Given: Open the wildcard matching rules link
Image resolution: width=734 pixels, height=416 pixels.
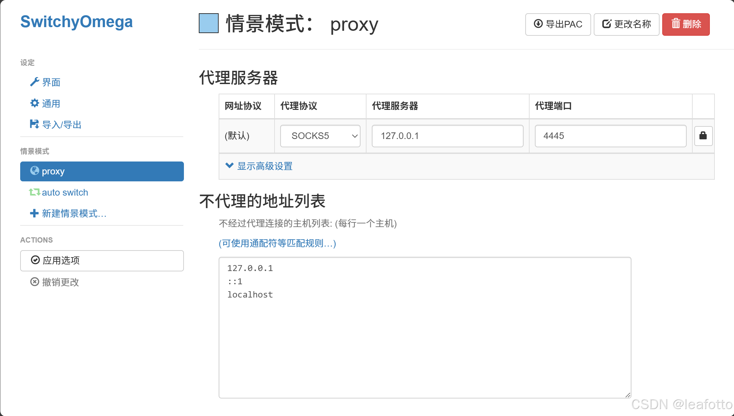Looking at the screenshot, I should pyautogui.click(x=277, y=244).
